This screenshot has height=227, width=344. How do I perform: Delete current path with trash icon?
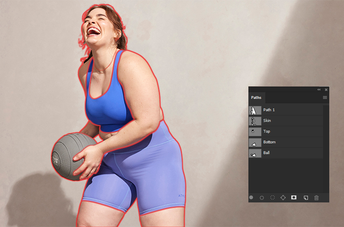316,198
